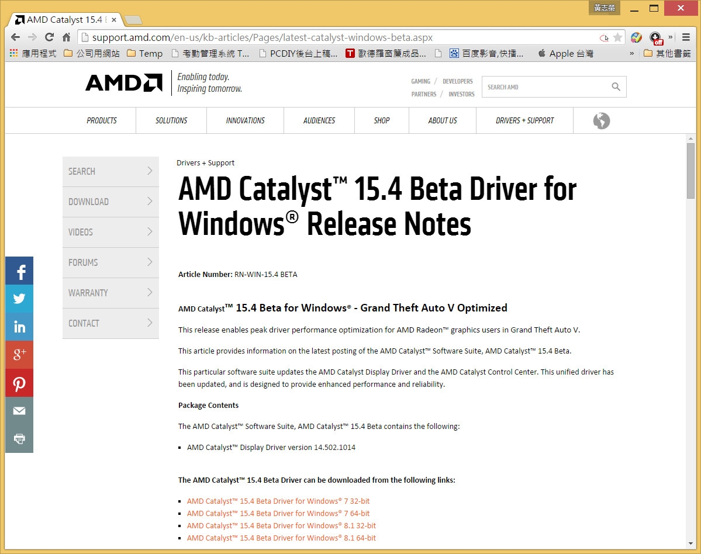The image size is (701, 554).
Task: Open the browser home page
Action: (66, 37)
